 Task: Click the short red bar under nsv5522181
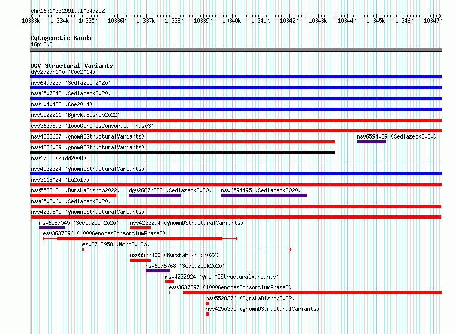73,195
